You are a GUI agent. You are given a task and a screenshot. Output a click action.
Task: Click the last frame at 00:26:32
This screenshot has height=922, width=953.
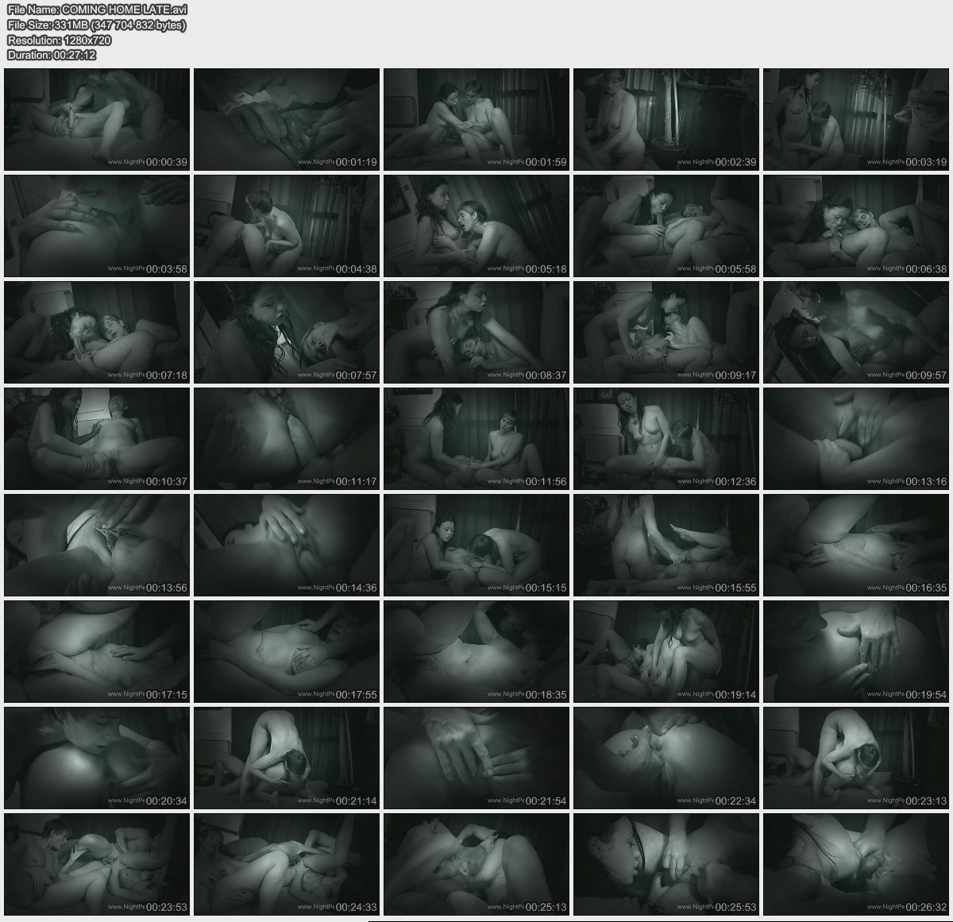click(x=856, y=864)
